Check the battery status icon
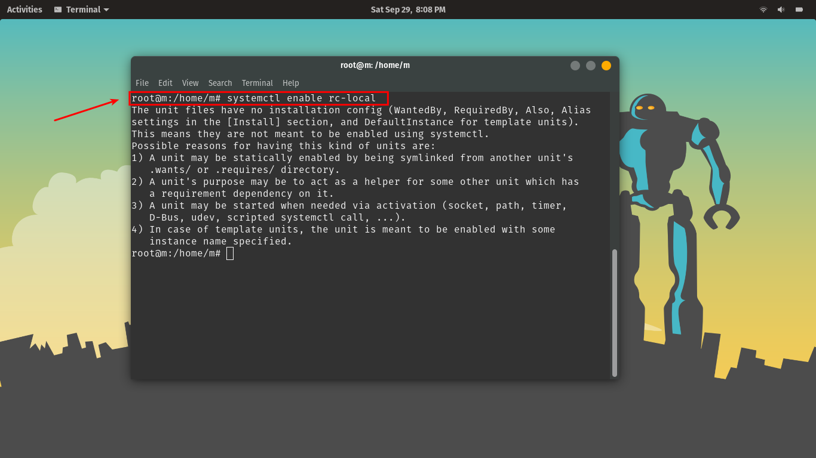Screen dimensions: 816x458 (799, 10)
